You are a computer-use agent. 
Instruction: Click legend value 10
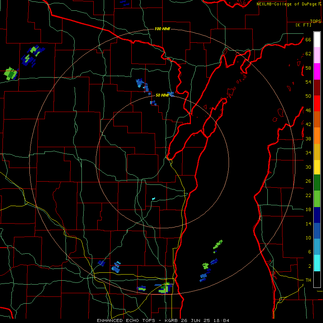click(x=308, y=238)
